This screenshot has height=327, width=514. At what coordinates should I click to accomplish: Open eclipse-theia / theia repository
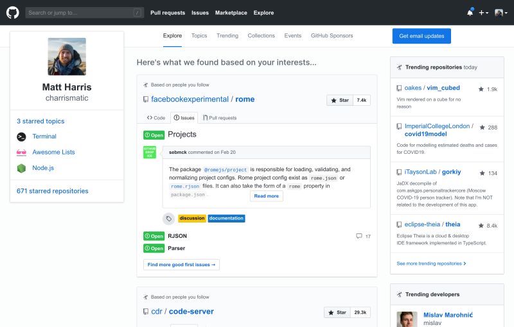(432, 224)
